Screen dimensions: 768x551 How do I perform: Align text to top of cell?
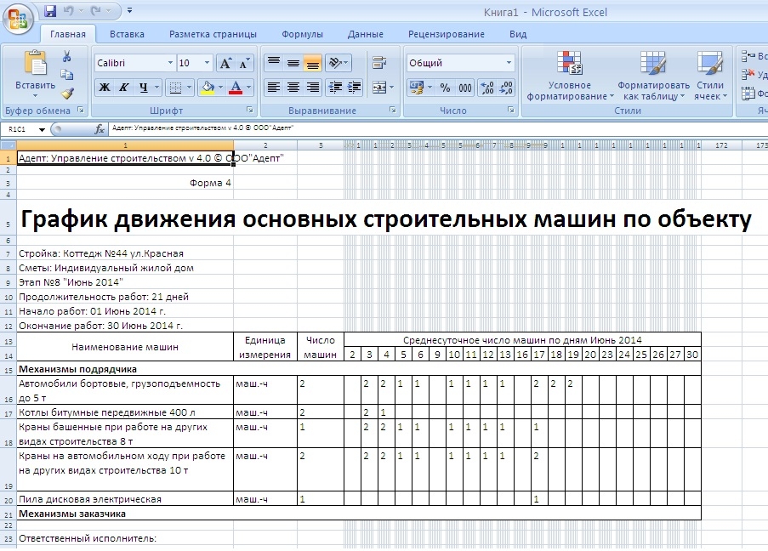point(274,63)
